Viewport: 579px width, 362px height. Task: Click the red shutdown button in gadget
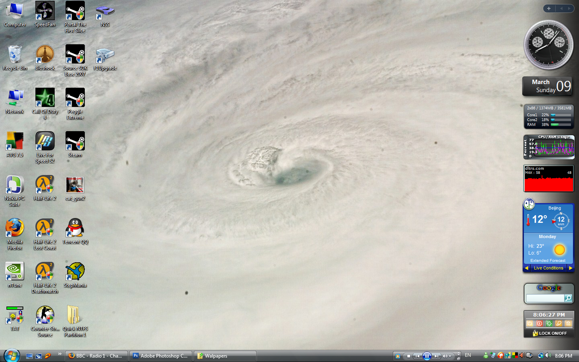point(539,323)
